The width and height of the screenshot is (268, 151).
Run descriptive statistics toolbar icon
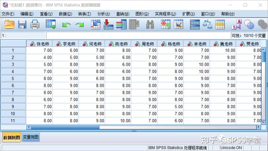pyautogui.click(x=134, y=24)
